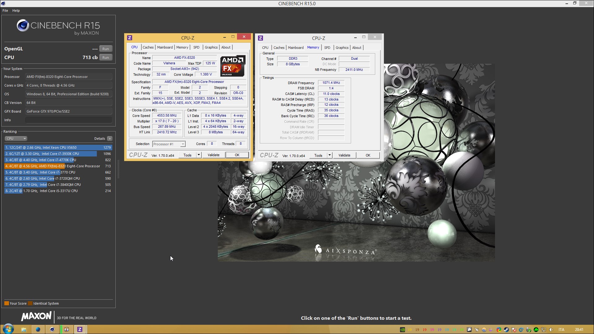Select AMD FX-8320 ranking row scoring 713

[58, 166]
